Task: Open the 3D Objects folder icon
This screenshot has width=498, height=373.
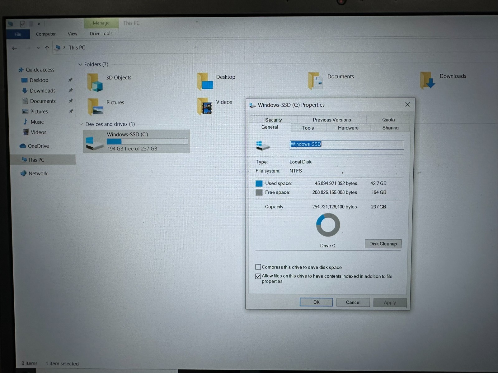Action: pyautogui.click(x=95, y=82)
